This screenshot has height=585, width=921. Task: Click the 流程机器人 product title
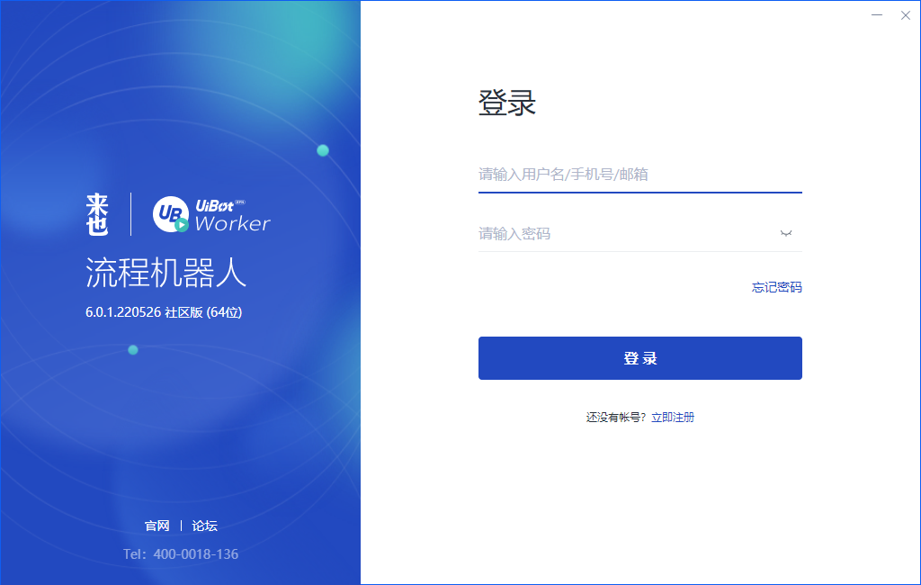click(166, 273)
